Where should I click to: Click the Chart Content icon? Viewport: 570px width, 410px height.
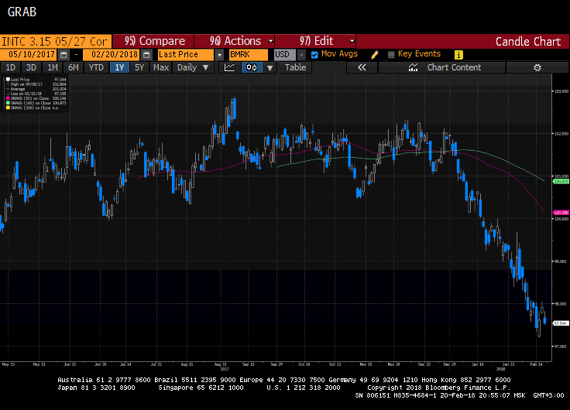point(413,67)
